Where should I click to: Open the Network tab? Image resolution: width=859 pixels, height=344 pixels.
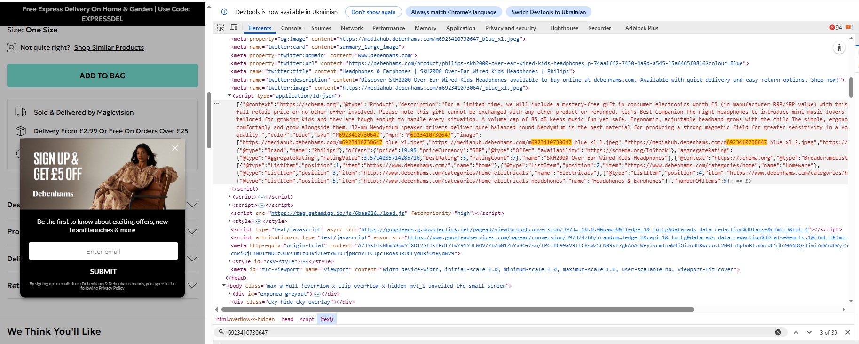coord(352,28)
